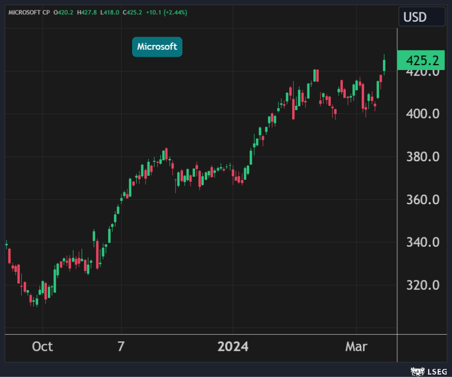Click the Microsoft series label

point(157,47)
